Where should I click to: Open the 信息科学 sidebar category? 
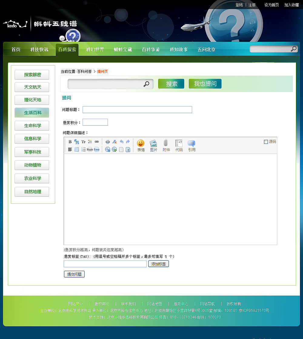(32, 139)
